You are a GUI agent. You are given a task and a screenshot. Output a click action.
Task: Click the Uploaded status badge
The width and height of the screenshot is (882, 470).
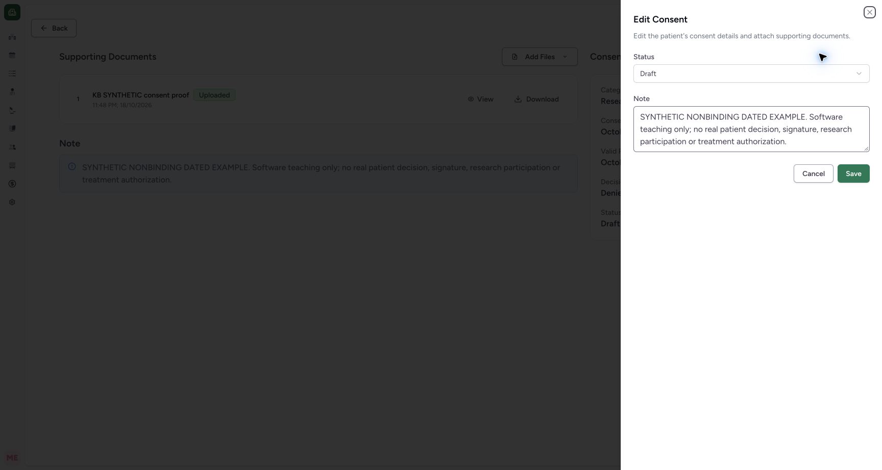tap(214, 95)
